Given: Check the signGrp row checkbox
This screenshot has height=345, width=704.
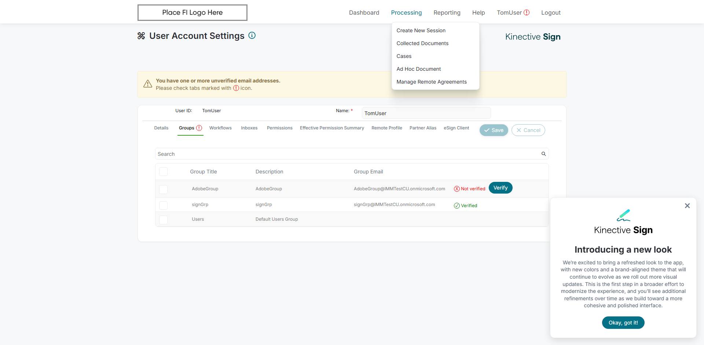Looking at the screenshot, I should (164, 205).
